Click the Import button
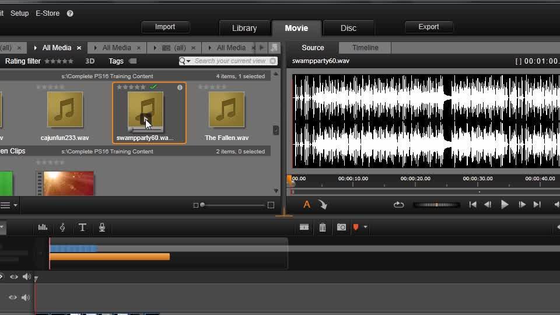Screen dimensions: 560x315 point(165,27)
